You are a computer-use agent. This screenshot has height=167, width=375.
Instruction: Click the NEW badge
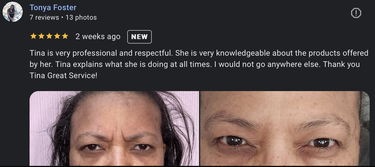point(139,37)
